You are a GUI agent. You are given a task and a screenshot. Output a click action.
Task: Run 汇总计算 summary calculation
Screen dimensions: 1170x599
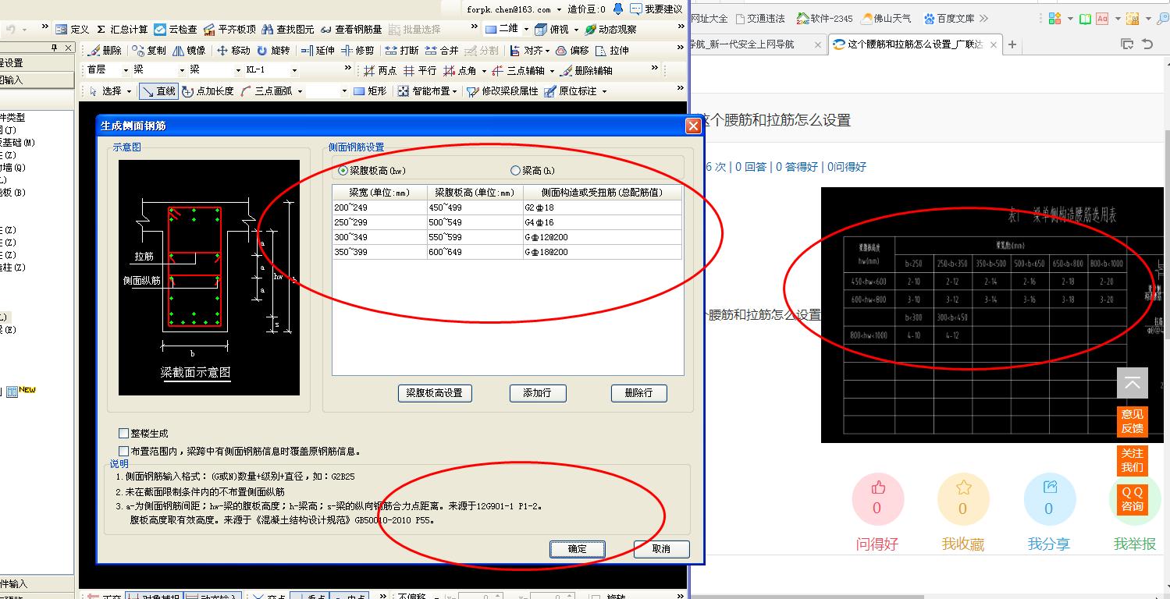(122, 30)
